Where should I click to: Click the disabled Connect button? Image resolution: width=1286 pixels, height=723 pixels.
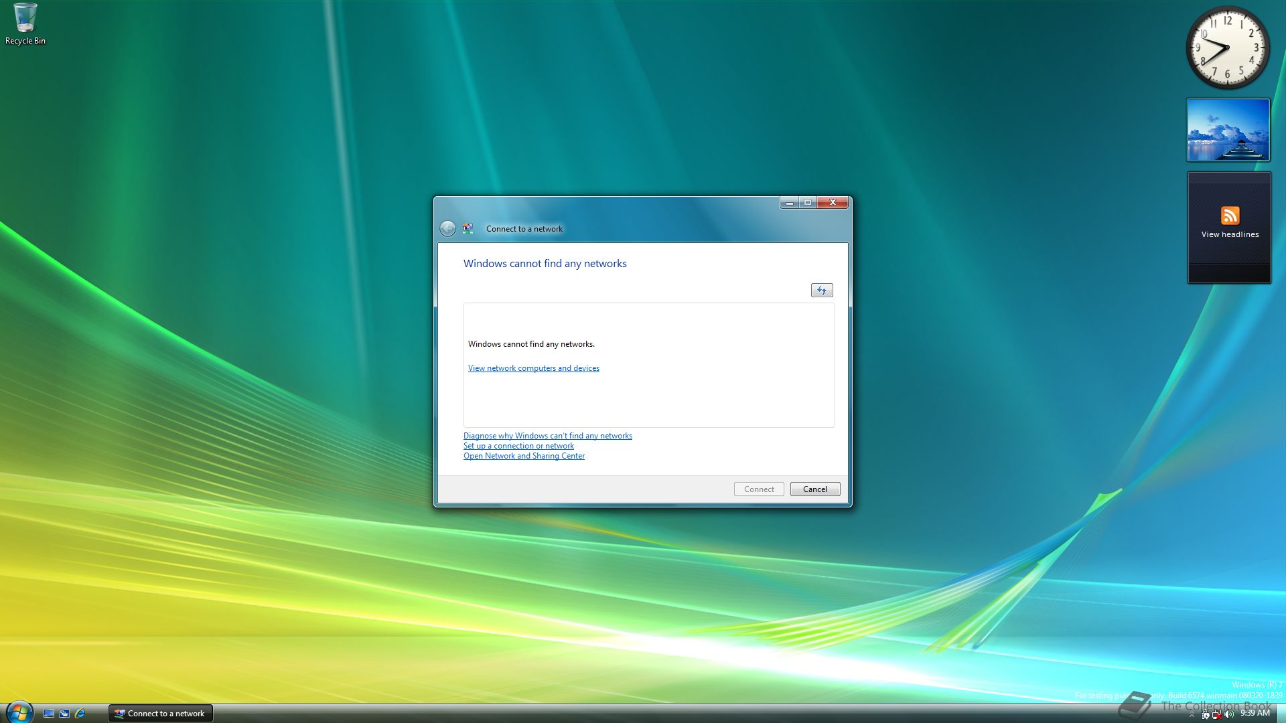[x=759, y=489]
